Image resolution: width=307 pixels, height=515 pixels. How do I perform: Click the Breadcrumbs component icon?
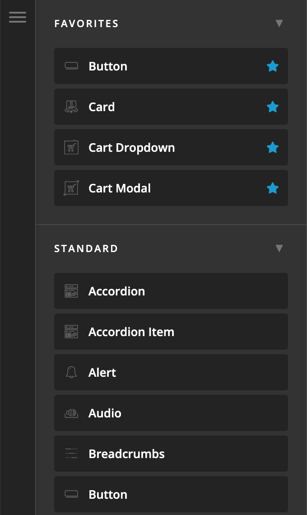(x=71, y=454)
